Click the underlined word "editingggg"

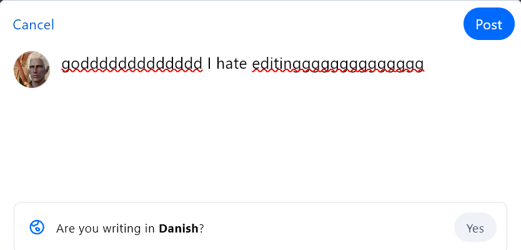pos(337,63)
